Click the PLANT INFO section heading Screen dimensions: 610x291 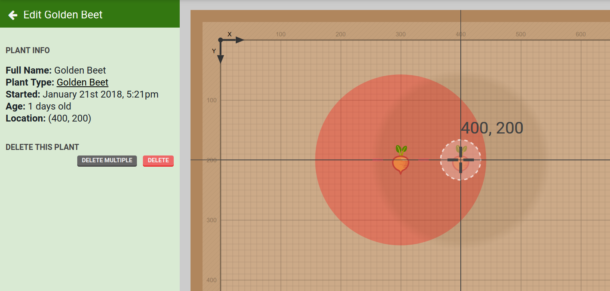[x=28, y=50]
